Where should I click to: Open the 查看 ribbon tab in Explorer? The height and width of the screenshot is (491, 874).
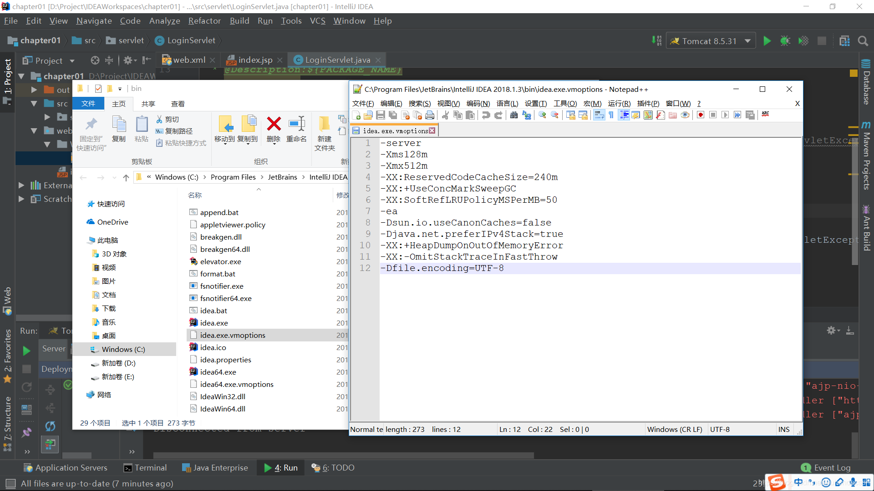click(178, 104)
